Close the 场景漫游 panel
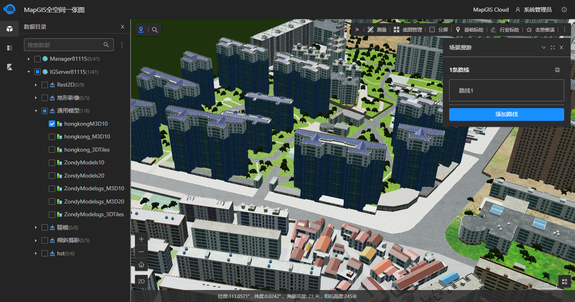This screenshot has width=575, height=302. pos(561,47)
